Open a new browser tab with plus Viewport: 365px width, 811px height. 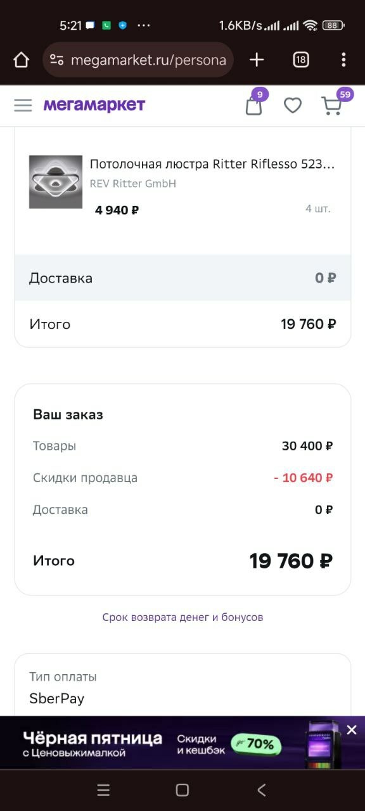[x=256, y=60]
